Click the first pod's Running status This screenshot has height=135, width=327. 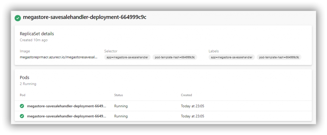[121, 106]
